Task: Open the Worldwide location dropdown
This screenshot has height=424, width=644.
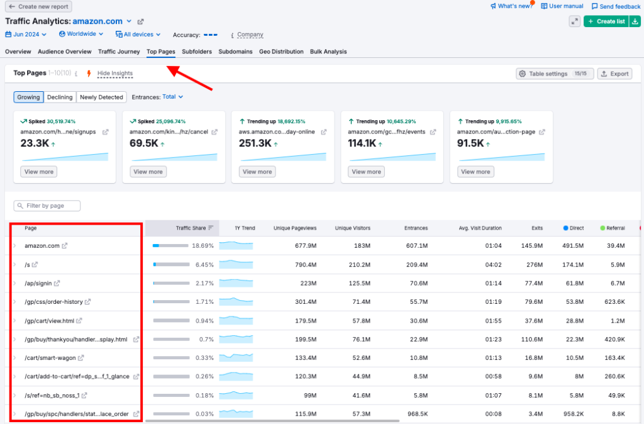Action: tap(81, 35)
